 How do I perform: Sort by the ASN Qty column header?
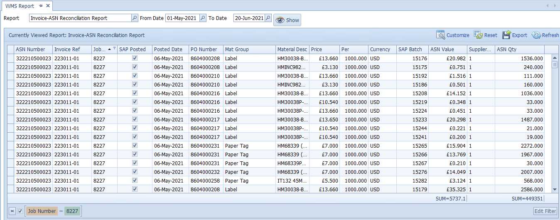click(x=520, y=49)
